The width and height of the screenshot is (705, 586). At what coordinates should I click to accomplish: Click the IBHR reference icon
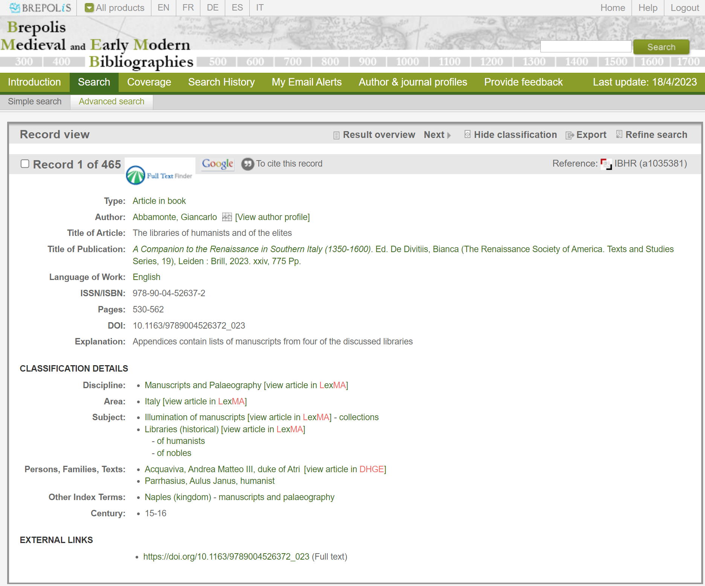(606, 164)
